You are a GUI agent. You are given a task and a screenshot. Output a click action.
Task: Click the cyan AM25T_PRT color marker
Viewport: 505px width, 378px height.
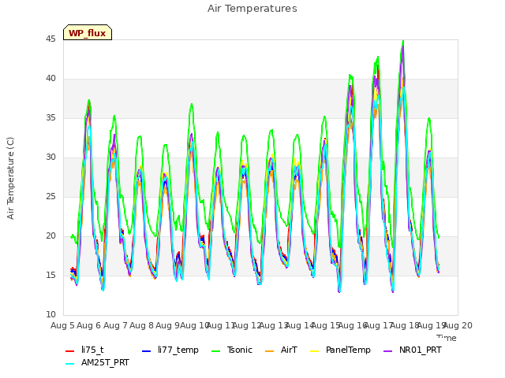[x=70, y=364]
